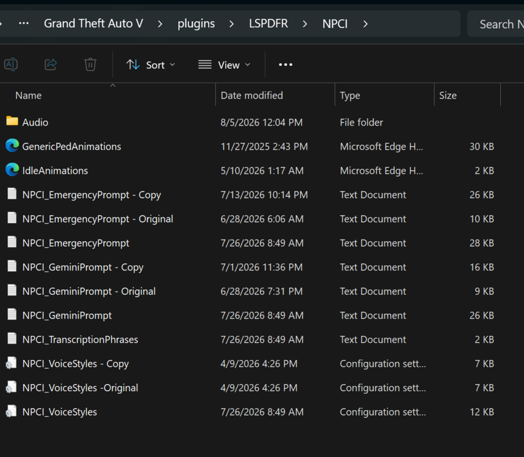Sort by Date modified column header

[x=252, y=96]
